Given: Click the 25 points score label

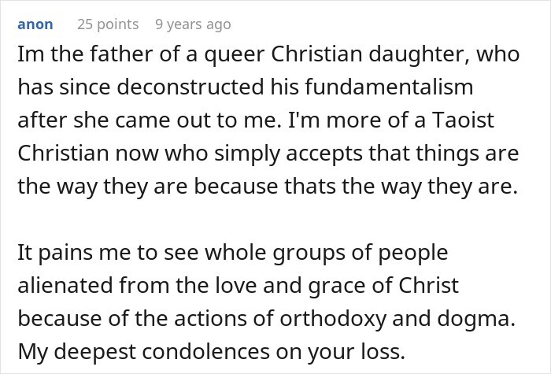Looking at the screenshot, I should click(x=108, y=24).
